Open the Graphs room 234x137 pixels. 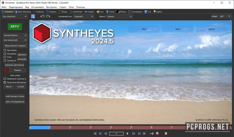click(90, 12)
